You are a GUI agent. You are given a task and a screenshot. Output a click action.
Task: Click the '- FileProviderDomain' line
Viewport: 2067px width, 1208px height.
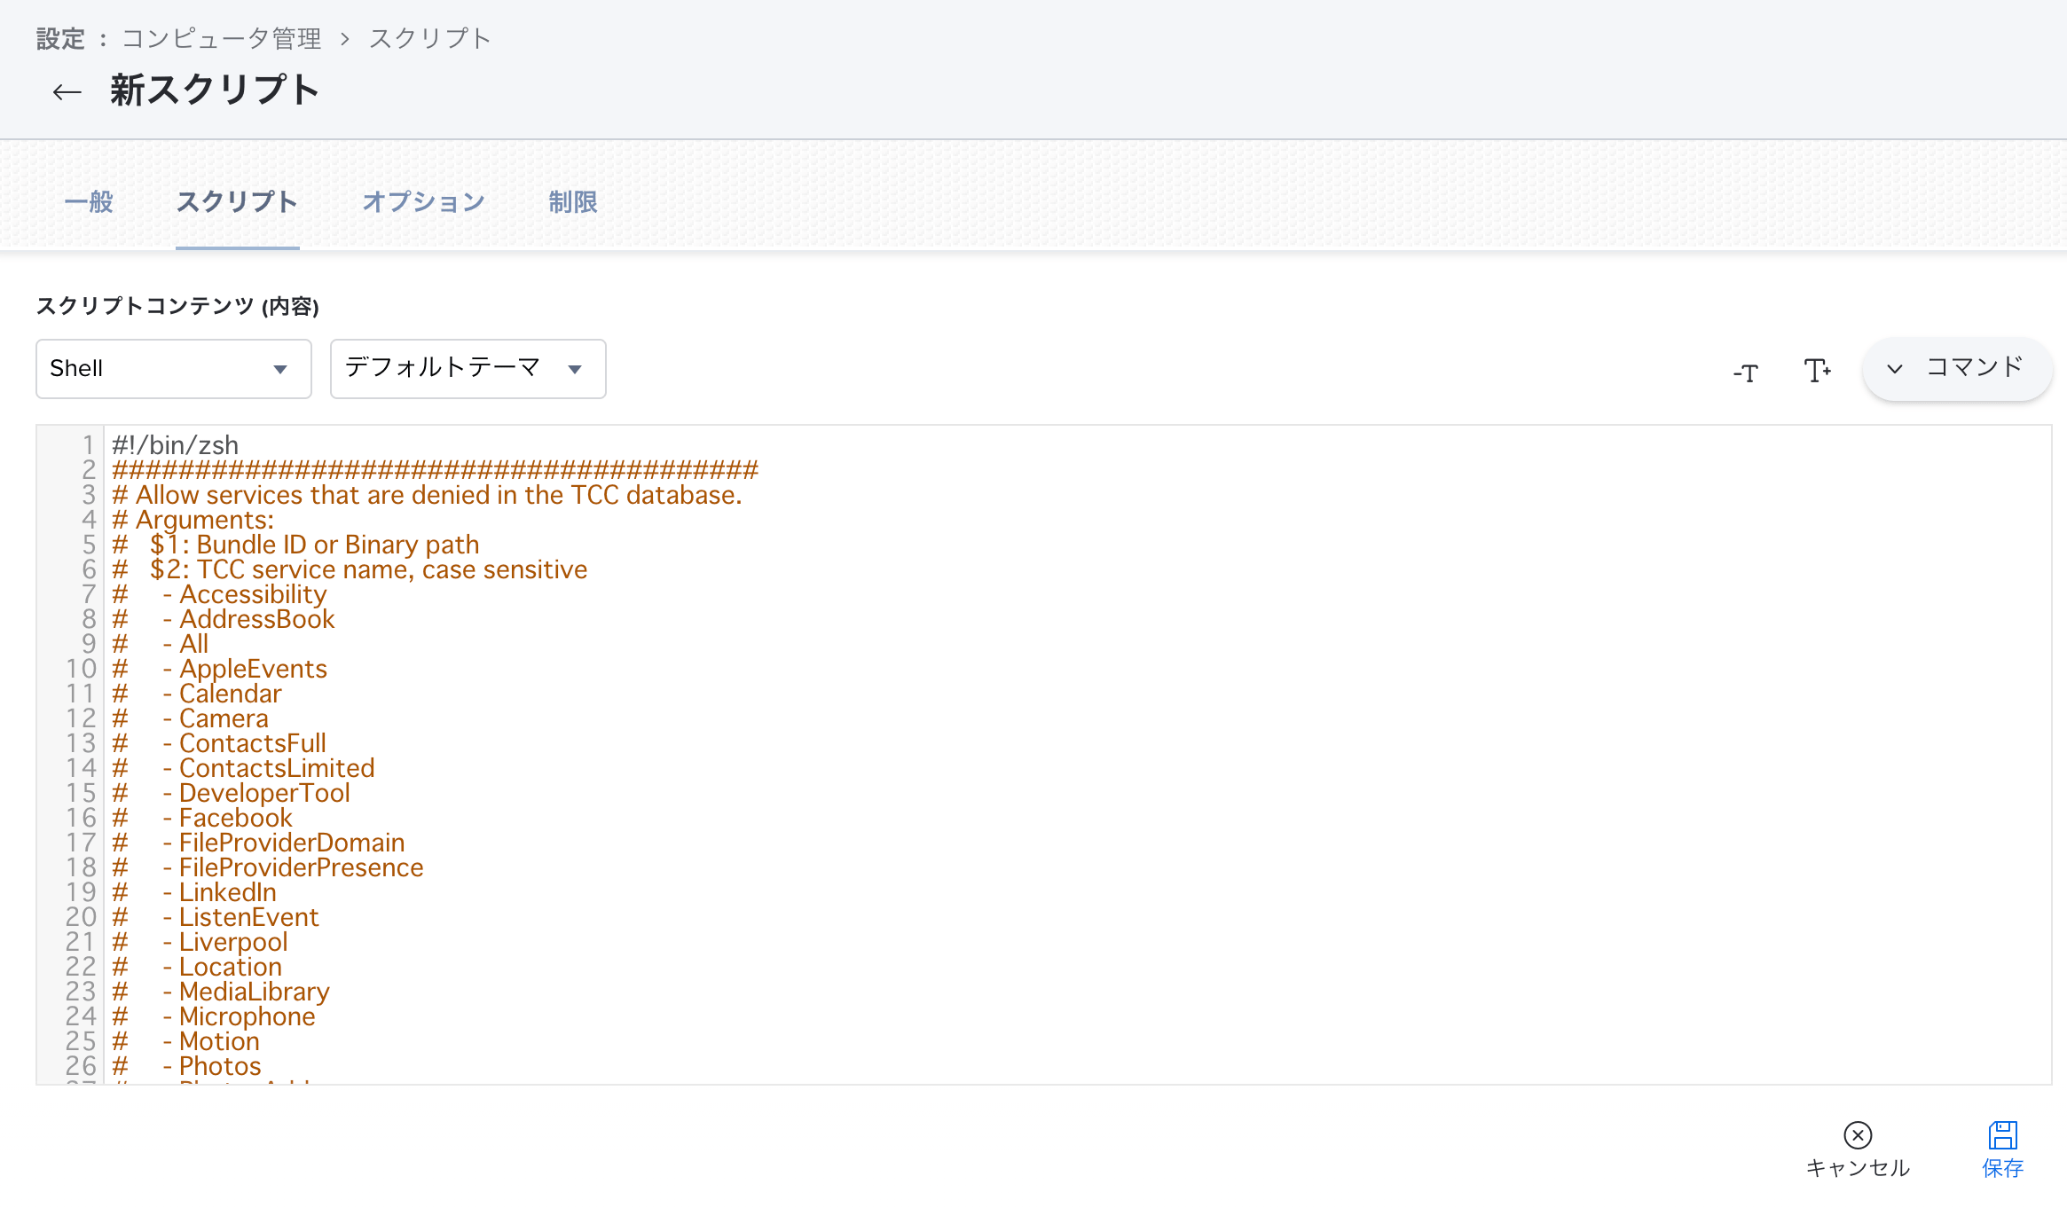click(259, 843)
